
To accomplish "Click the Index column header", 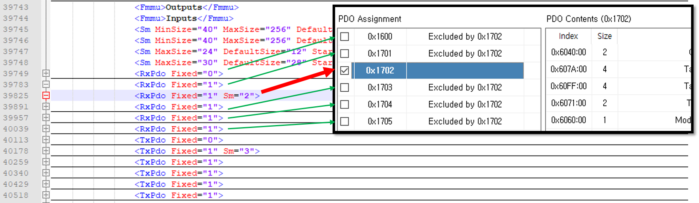I will click(568, 36).
